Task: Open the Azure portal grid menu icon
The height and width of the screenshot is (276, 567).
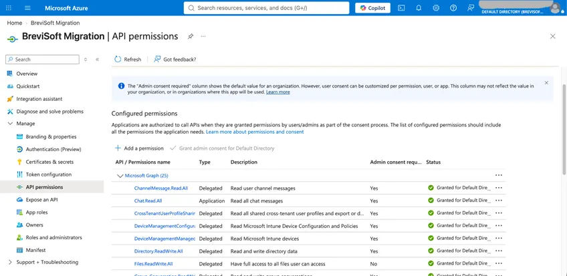Action: [x=9, y=8]
